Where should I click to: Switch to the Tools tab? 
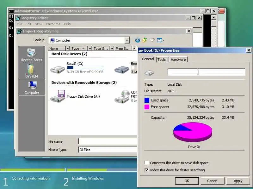162,60
